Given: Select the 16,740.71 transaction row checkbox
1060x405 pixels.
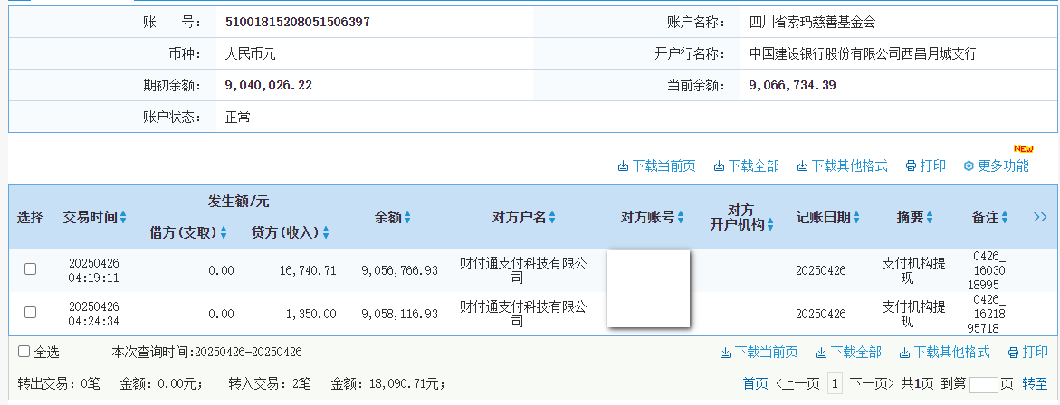Looking at the screenshot, I should tap(30, 269).
